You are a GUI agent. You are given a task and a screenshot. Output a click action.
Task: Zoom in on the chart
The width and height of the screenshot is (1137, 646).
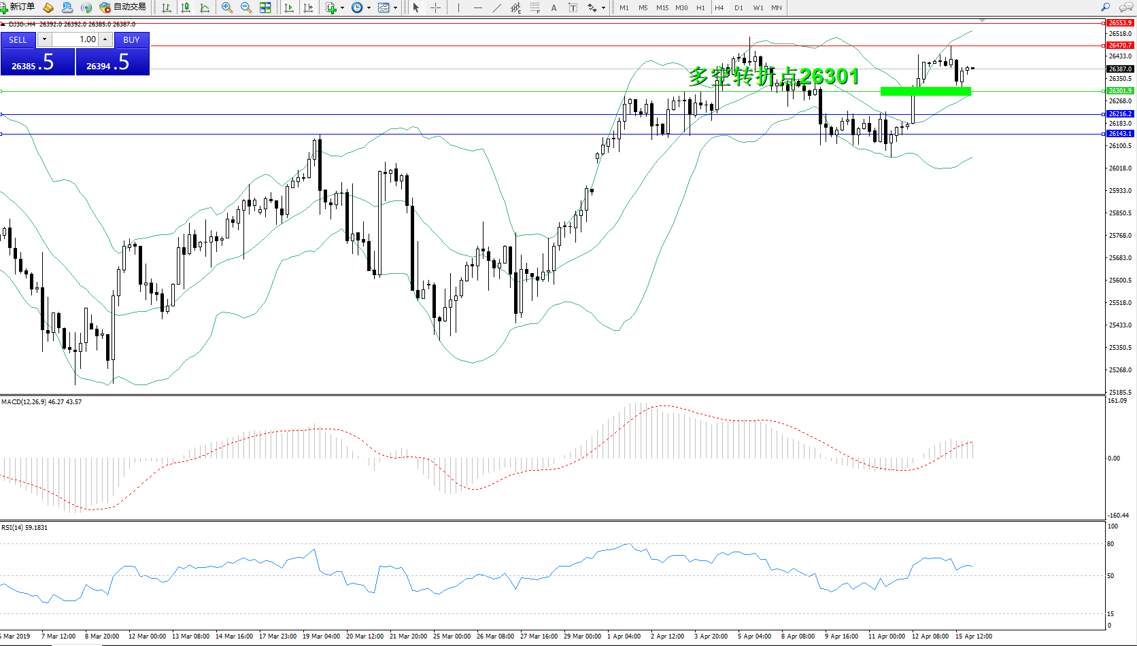click(227, 7)
